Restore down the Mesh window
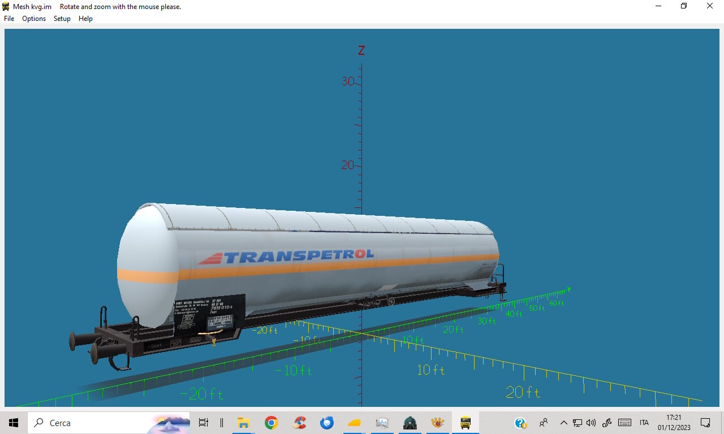The width and height of the screenshot is (724, 434). point(684,6)
